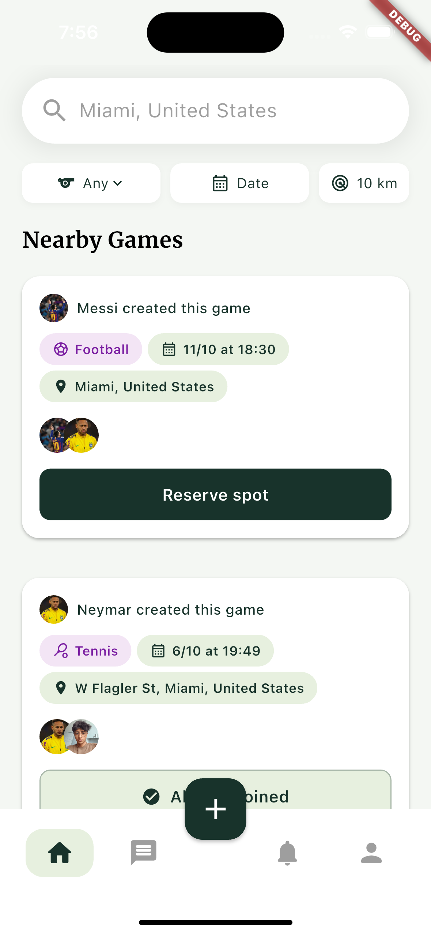Tap the W Flagler St location chip

178,688
